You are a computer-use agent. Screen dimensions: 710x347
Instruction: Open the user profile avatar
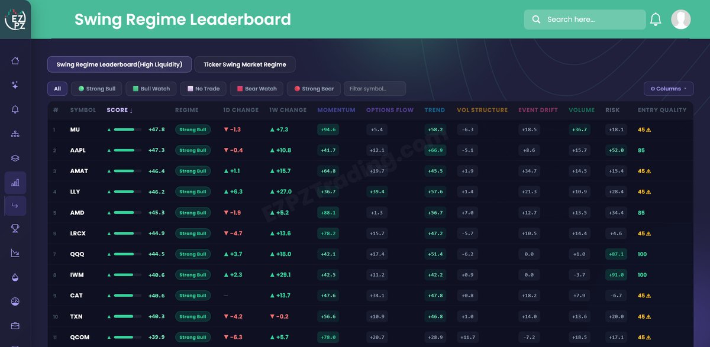click(681, 20)
